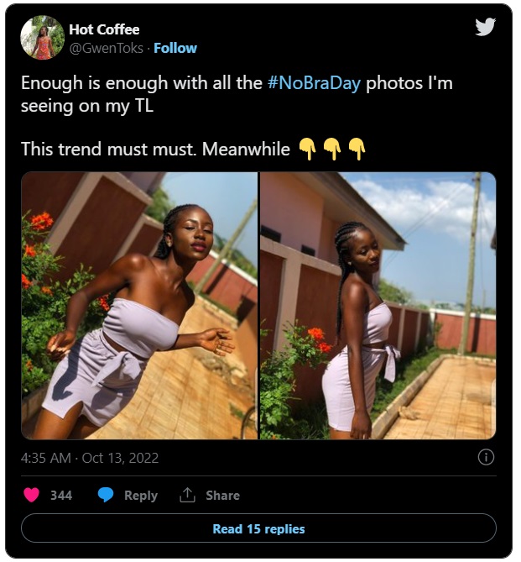Open the 4:35 AM · Oct 13, 2022 timestamp
521x562 pixels.
pyautogui.click(x=90, y=458)
